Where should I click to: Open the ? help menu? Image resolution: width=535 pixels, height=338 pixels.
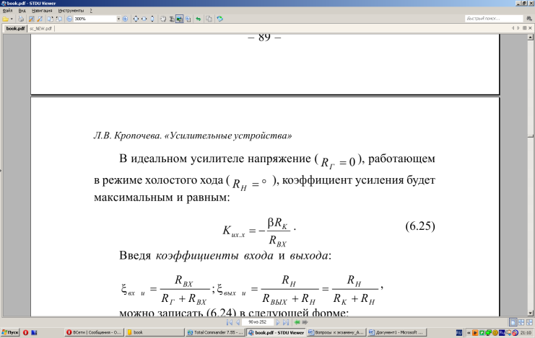91,11
